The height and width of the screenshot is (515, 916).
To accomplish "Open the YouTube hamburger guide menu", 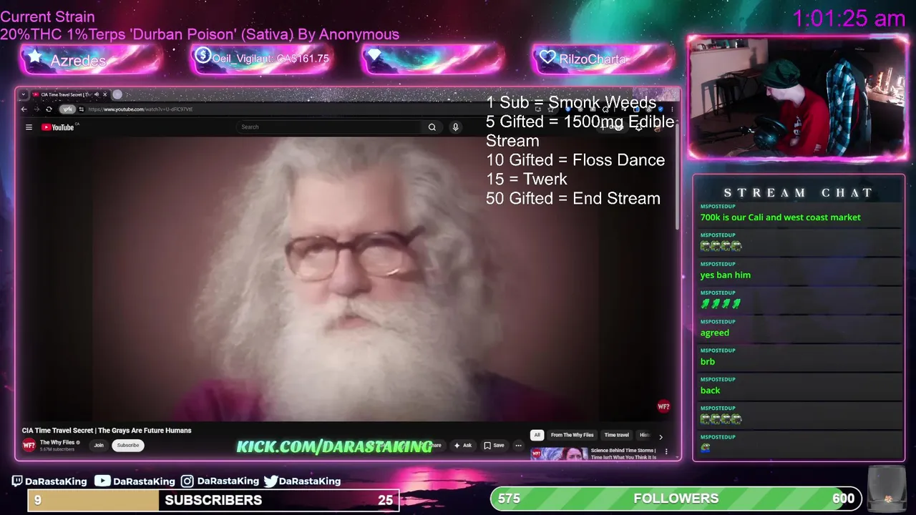I will (29, 127).
